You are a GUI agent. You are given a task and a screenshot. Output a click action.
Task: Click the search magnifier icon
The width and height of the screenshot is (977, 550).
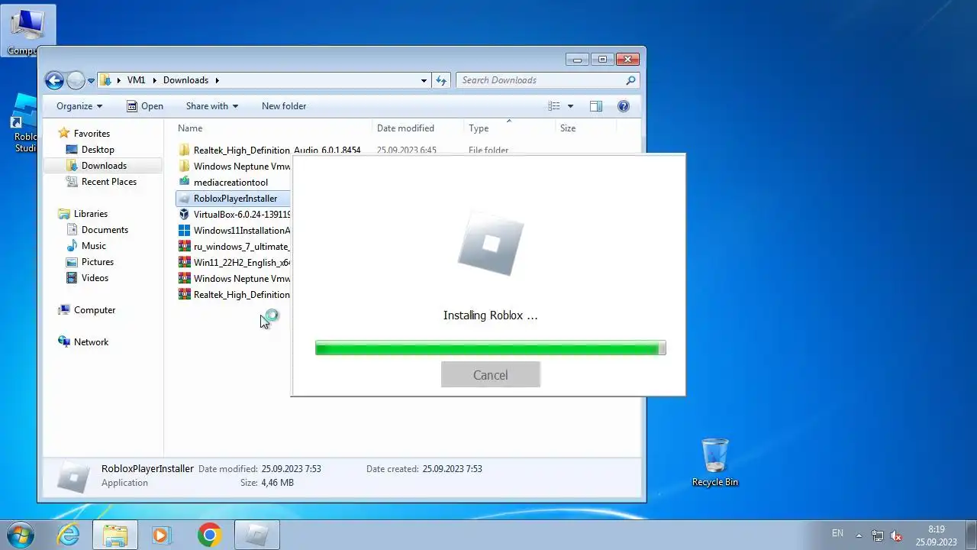pos(630,80)
